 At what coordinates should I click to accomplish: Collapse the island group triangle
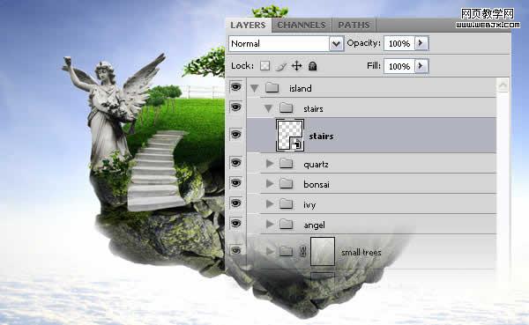tap(255, 88)
